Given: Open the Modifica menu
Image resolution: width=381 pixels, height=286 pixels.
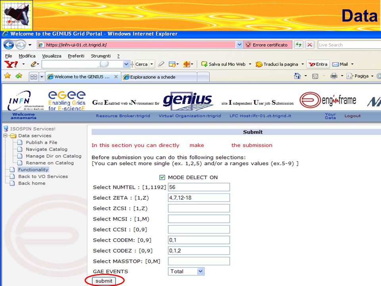Looking at the screenshot, I should coord(27,56).
